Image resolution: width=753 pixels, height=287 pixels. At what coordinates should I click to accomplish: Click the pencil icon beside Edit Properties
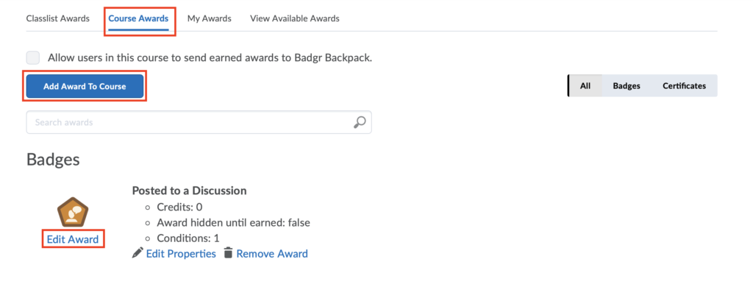138,253
